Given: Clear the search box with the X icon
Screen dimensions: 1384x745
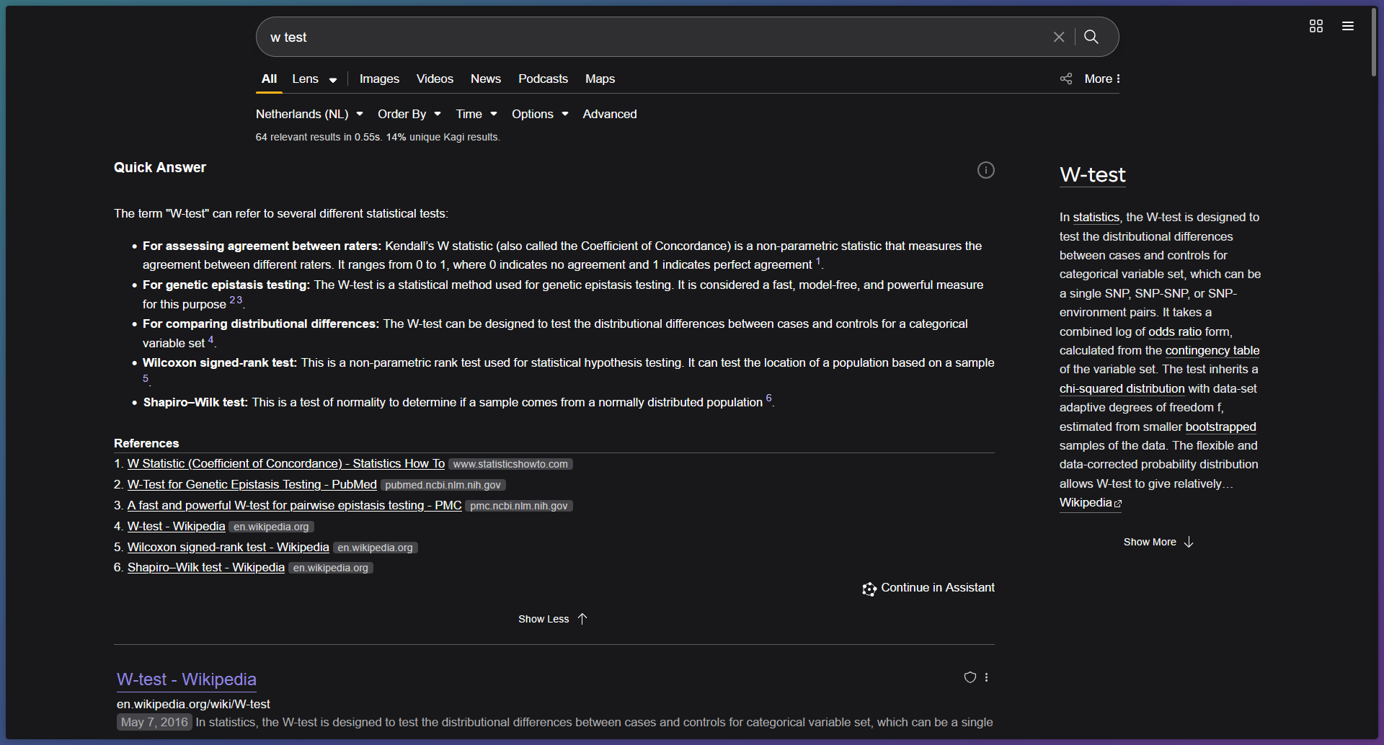Looking at the screenshot, I should pyautogui.click(x=1058, y=37).
